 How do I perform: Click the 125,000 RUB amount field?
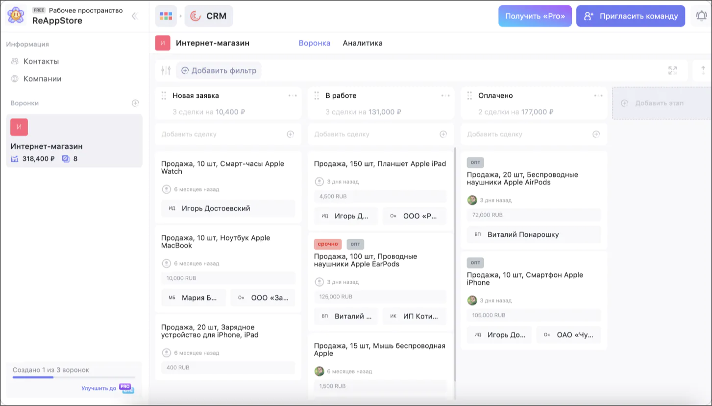(380, 296)
